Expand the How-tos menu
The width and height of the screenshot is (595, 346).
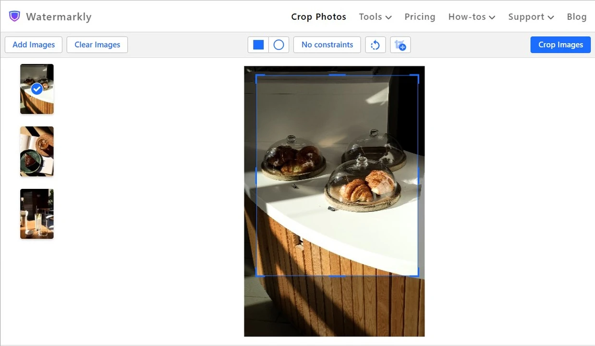click(472, 17)
